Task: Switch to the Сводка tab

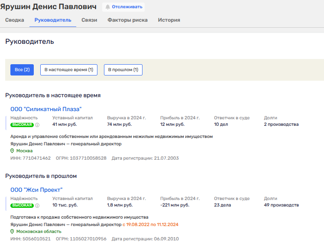Action: [x=14, y=20]
